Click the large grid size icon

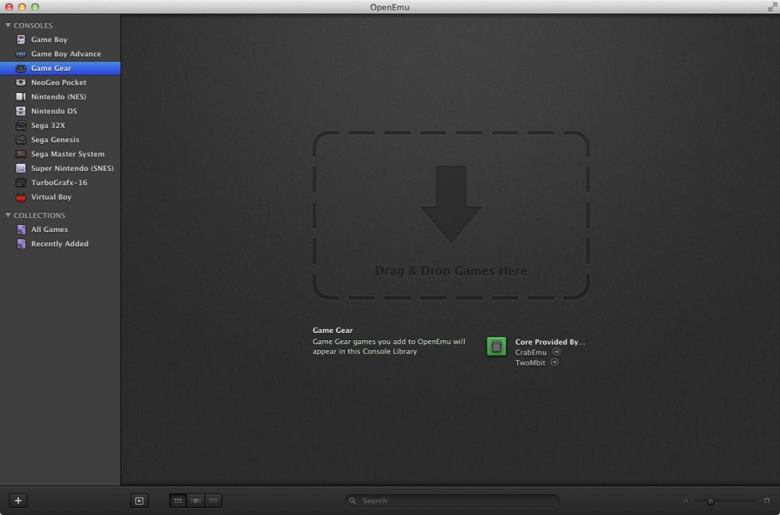click(766, 501)
